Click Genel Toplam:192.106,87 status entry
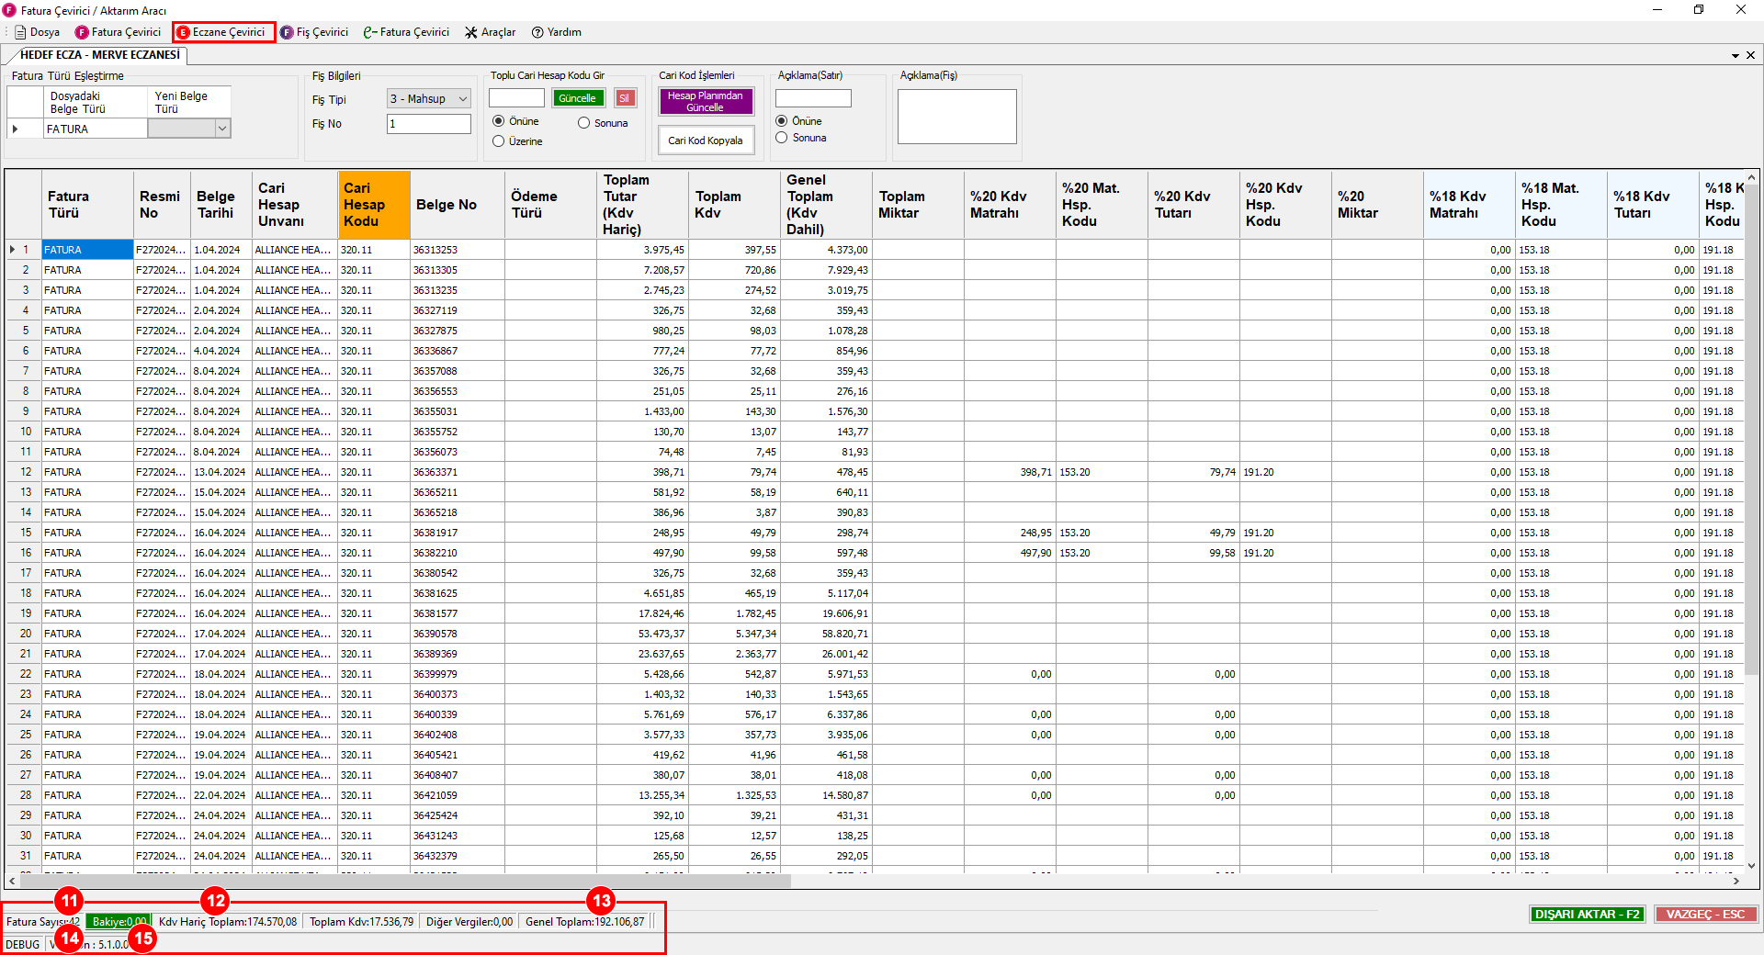 point(585,922)
